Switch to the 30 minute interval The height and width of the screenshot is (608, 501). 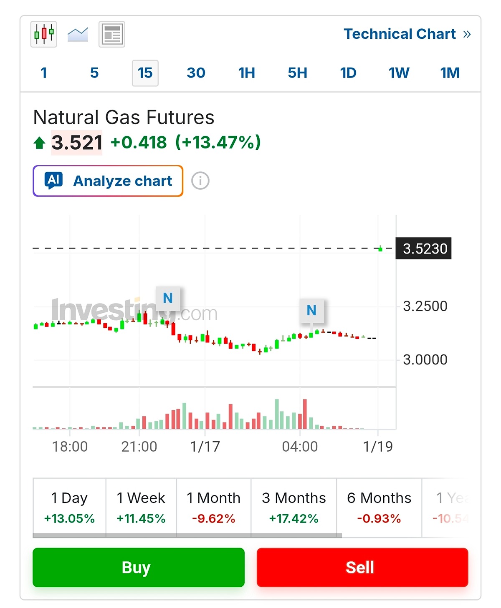point(196,73)
